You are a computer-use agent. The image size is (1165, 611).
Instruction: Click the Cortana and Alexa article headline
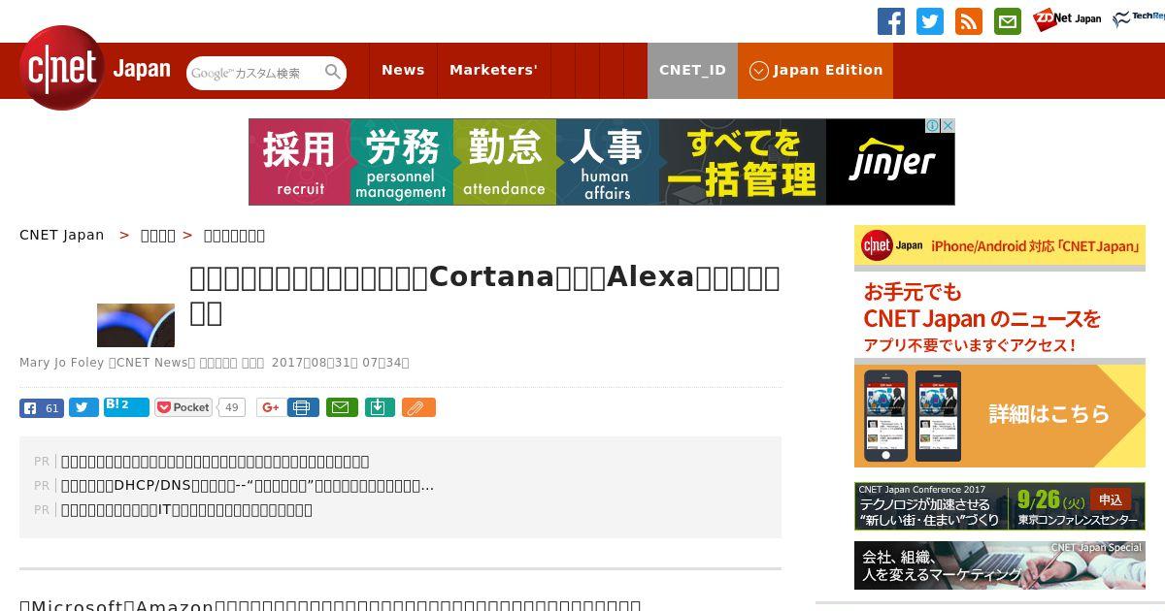tap(484, 294)
